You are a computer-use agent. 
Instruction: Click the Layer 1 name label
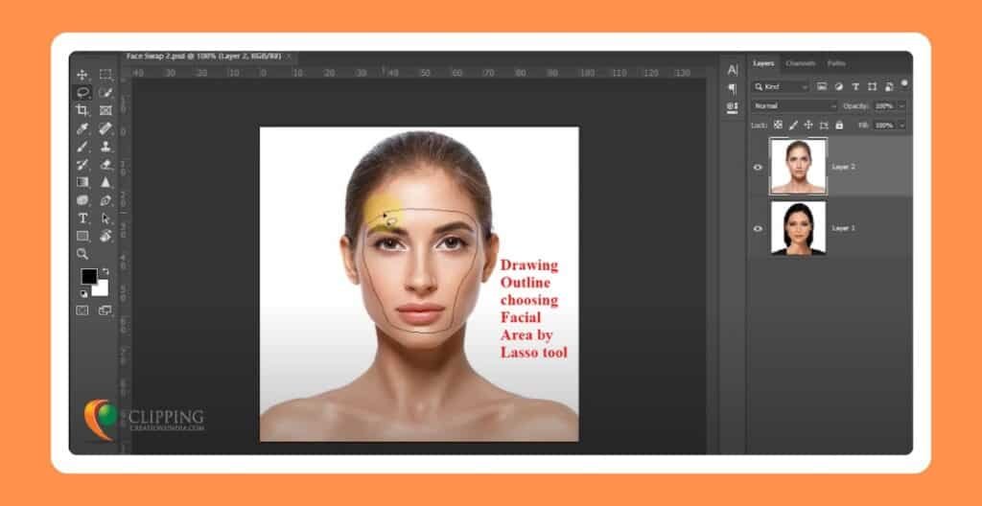point(844,228)
